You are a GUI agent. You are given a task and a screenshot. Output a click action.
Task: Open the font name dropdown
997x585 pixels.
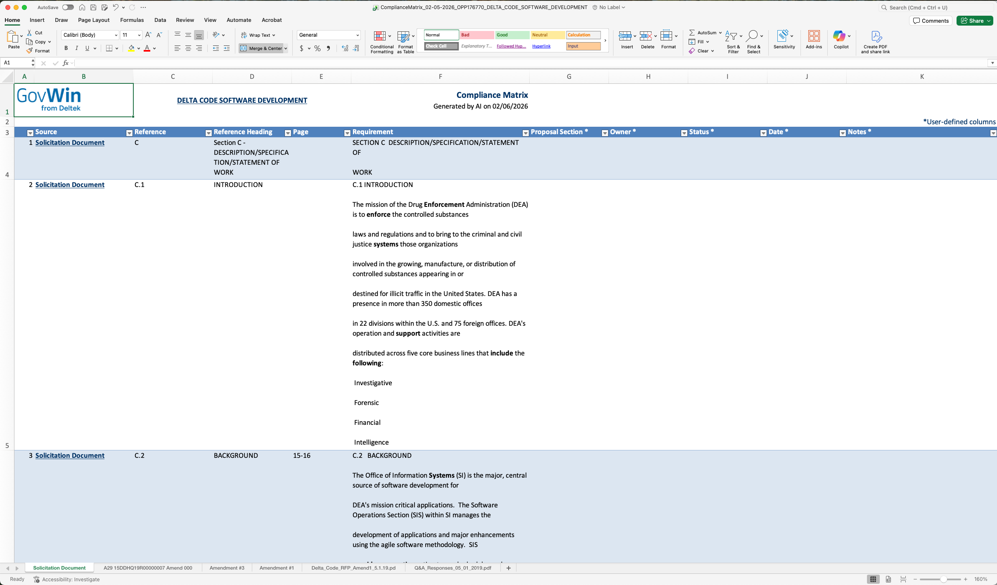[116, 35]
